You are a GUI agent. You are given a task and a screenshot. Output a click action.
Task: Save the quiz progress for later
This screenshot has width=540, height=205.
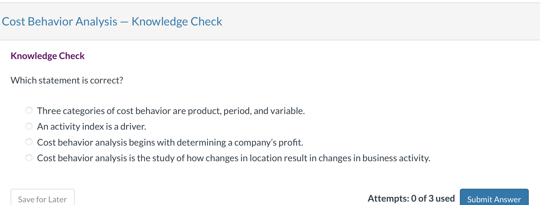[42, 199]
